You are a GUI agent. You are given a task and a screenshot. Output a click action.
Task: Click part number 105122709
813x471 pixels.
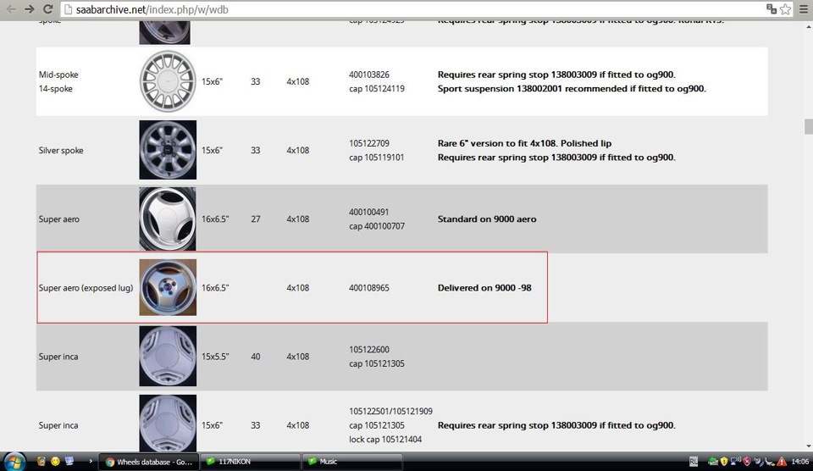(x=369, y=143)
